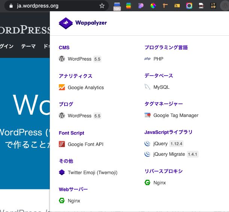Open the Twitter Emoji (Twemoji) entry
229x212 pixels.
tap(93, 173)
